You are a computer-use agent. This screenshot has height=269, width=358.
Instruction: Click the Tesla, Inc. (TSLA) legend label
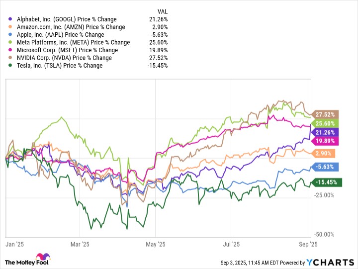(60, 66)
